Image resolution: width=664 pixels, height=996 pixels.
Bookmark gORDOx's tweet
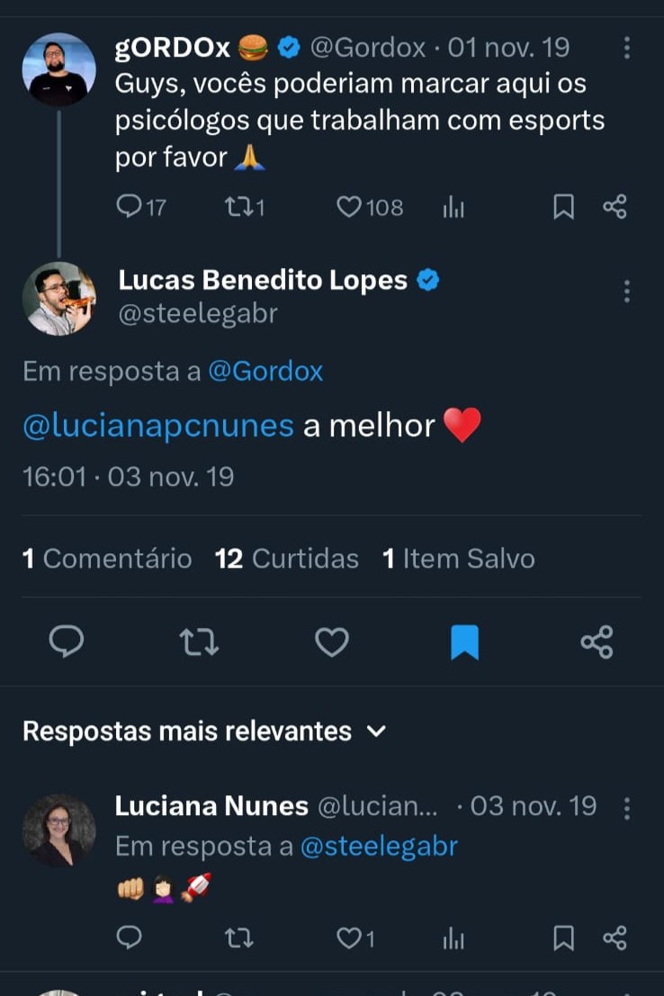[563, 208]
